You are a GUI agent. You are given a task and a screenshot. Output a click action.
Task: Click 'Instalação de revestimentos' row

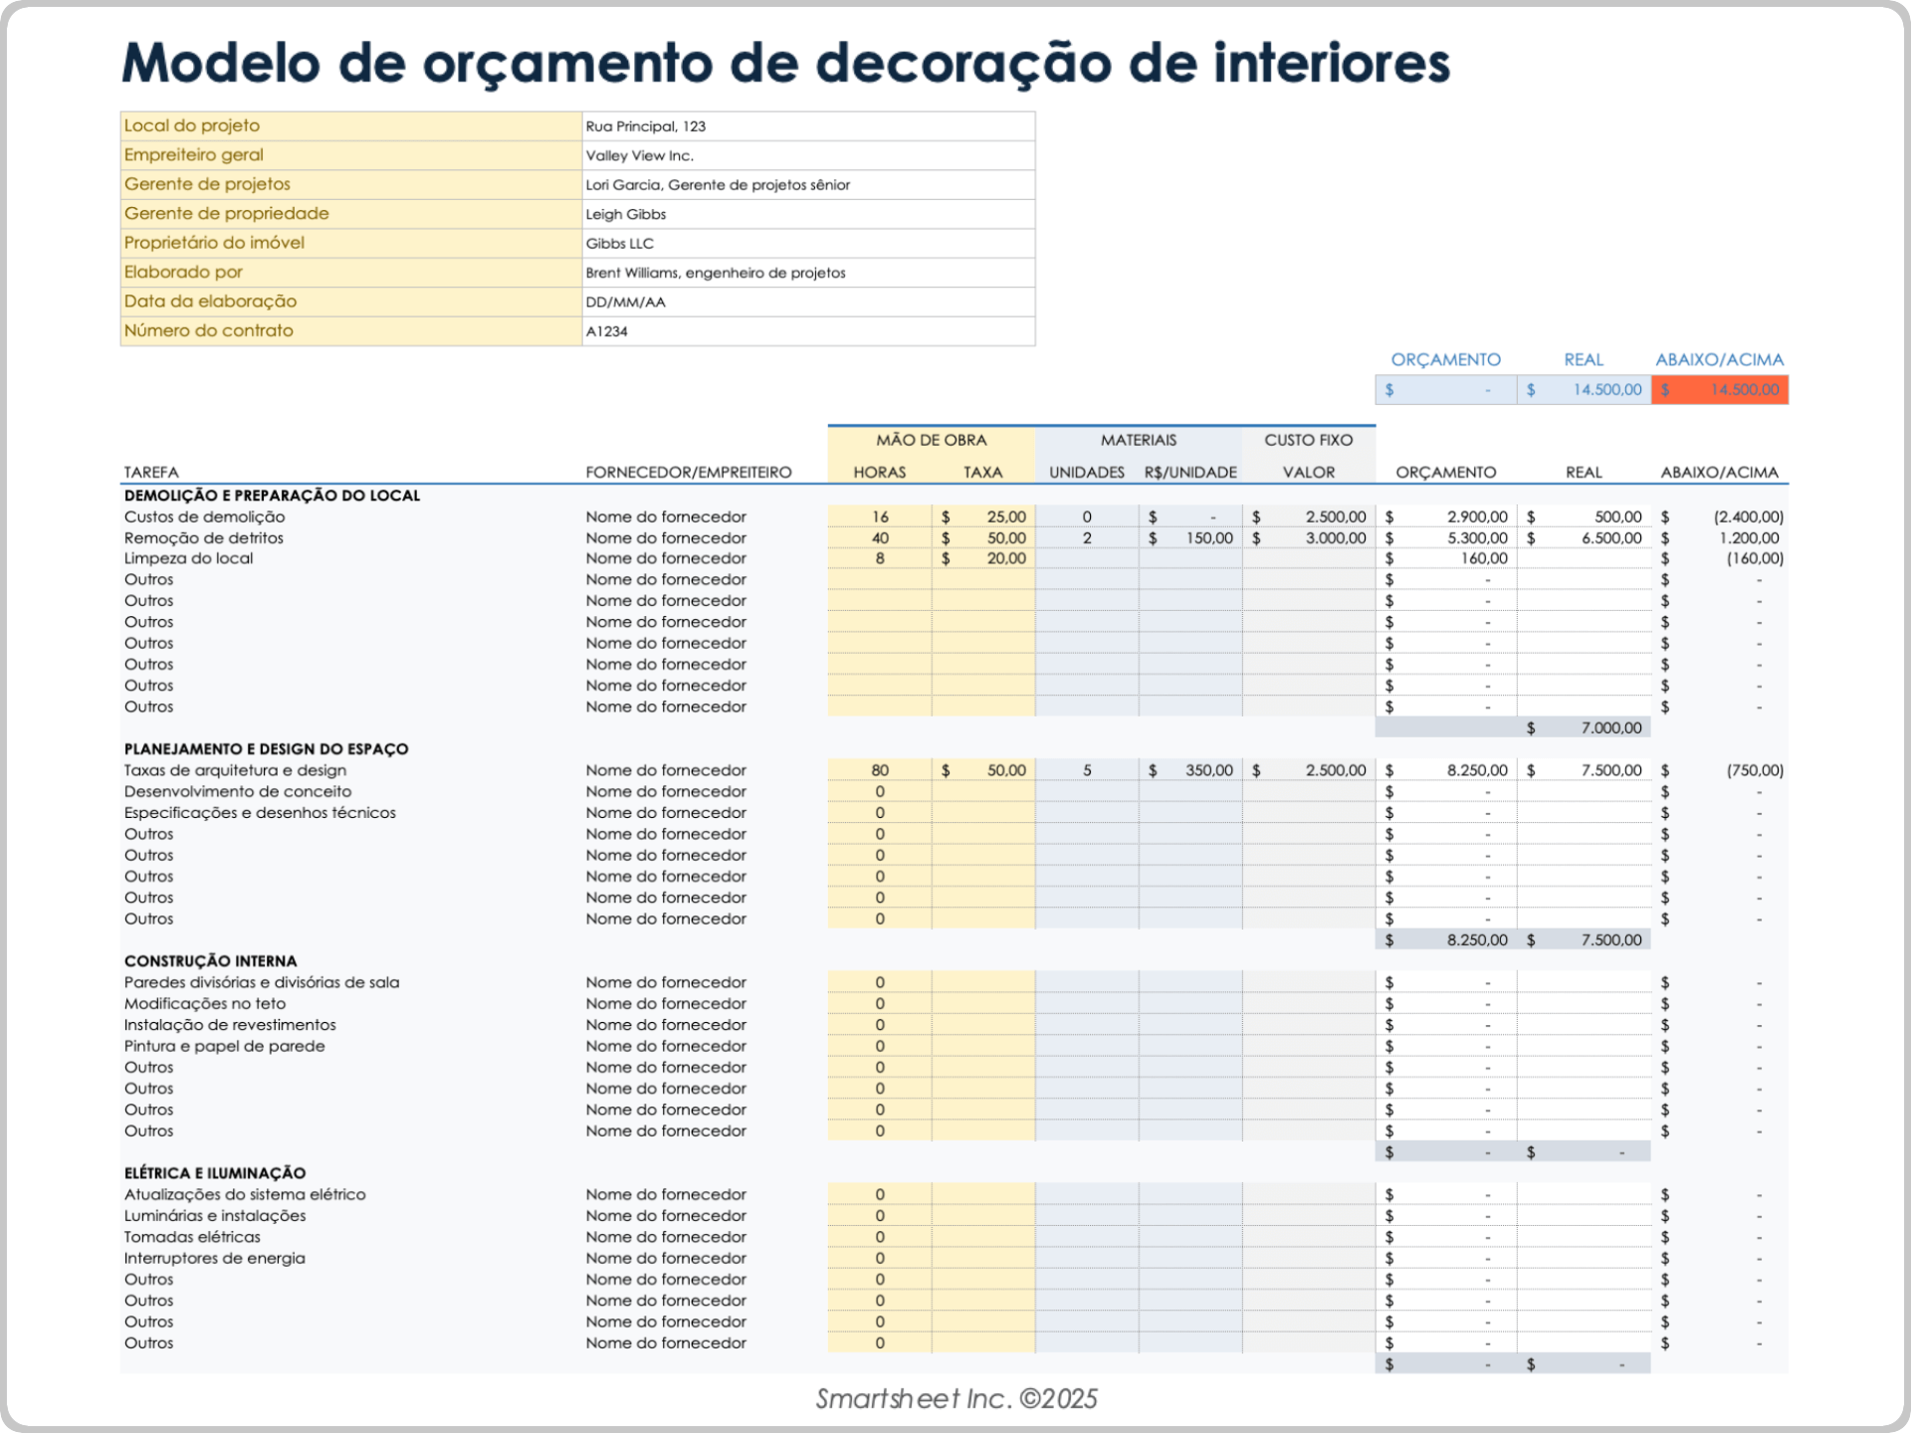[230, 1025]
